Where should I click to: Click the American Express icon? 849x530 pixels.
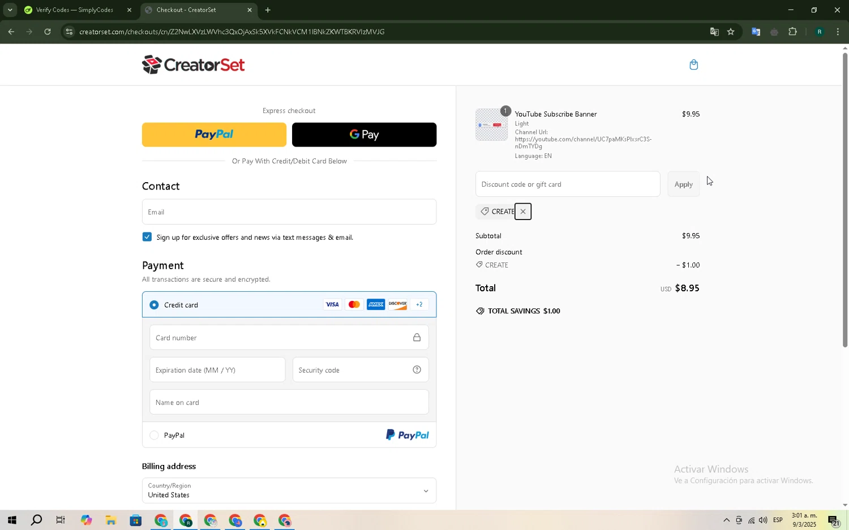[376, 305]
